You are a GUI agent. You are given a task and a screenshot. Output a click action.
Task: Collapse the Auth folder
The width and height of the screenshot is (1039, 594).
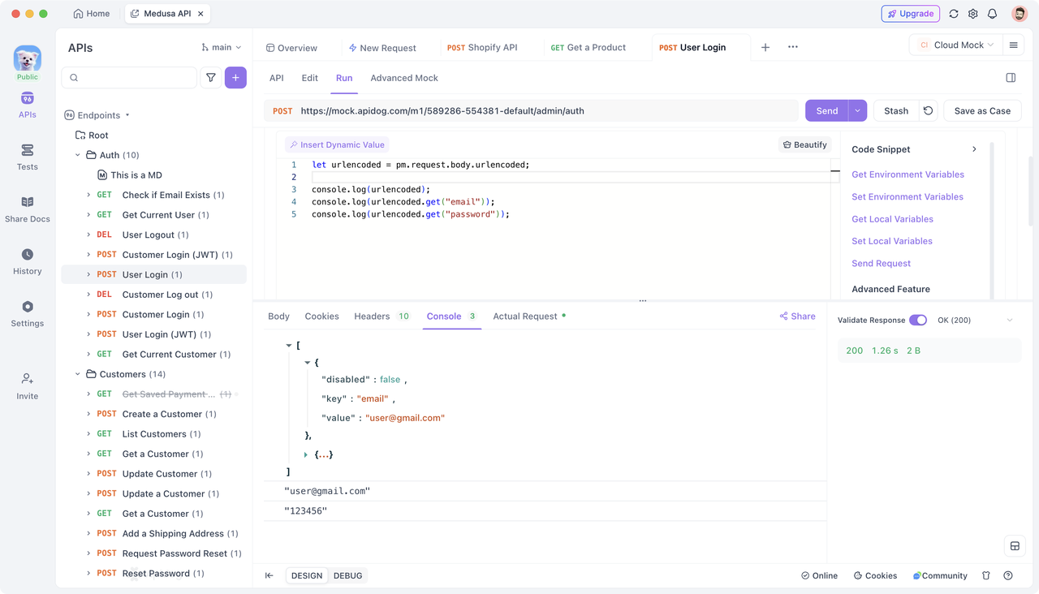pyautogui.click(x=78, y=155)
